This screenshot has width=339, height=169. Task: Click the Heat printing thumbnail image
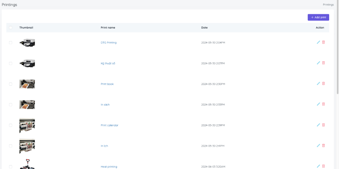[x=27, y=164]
